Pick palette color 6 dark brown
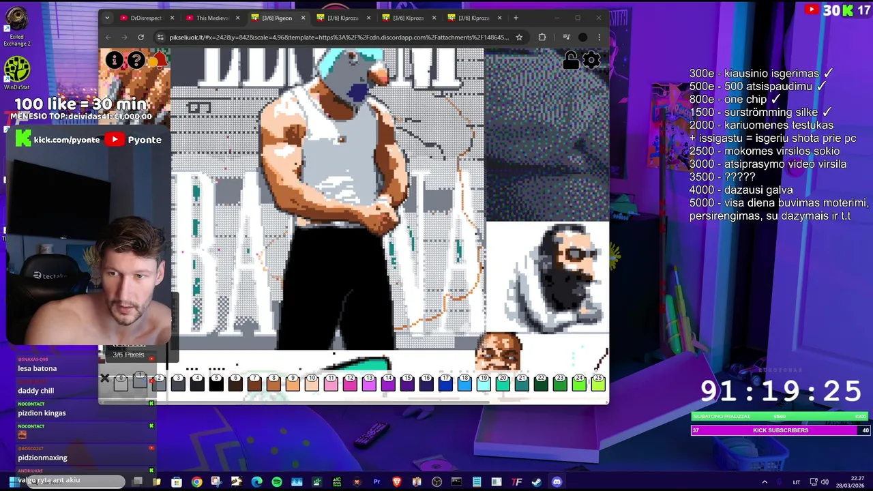The height and width of the screenshot is (491, 873). [x=235, y=383]
